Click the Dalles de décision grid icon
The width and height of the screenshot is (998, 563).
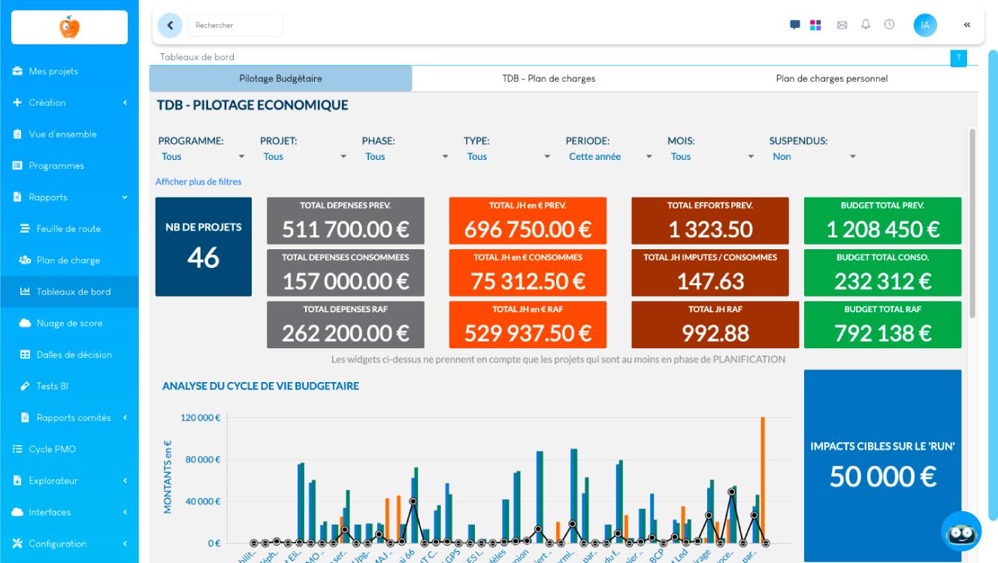click(25, 355)
